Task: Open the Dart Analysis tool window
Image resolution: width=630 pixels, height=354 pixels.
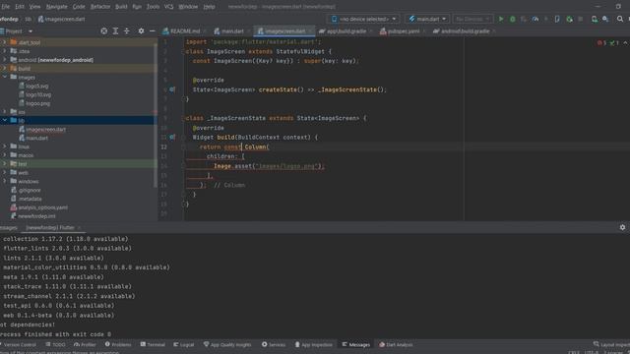Action: pyautogui.click(x=396, y=344)
